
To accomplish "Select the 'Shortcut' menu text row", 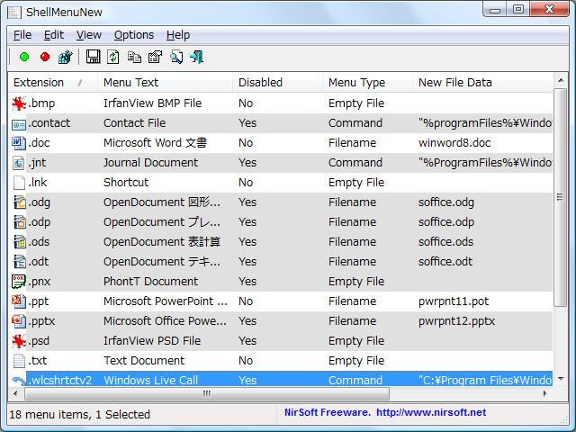I will (x=280, y=183).
